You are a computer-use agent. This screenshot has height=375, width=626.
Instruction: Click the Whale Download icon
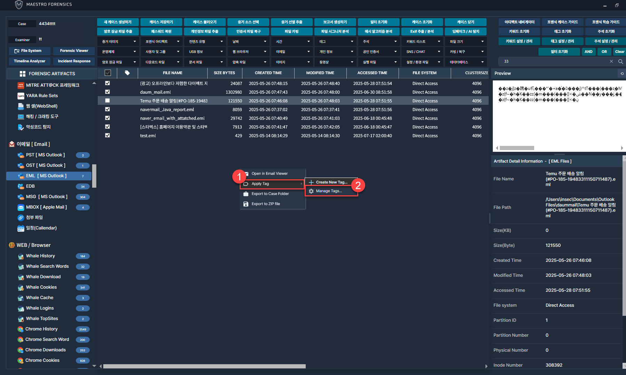(x=21, y=277)
